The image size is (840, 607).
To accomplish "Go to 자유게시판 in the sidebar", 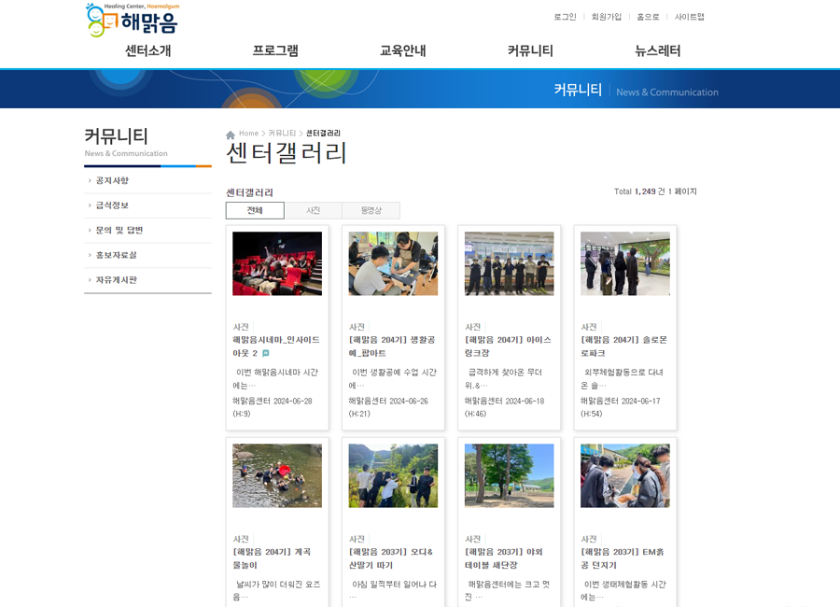I will point(116,280).
